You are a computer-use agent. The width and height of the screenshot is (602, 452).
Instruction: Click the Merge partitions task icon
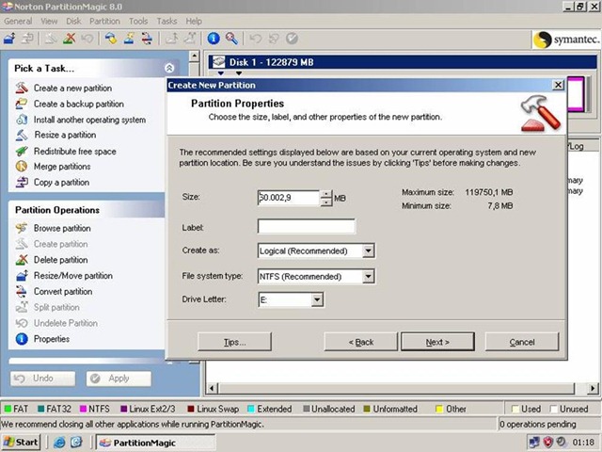[x=22, y=167]
